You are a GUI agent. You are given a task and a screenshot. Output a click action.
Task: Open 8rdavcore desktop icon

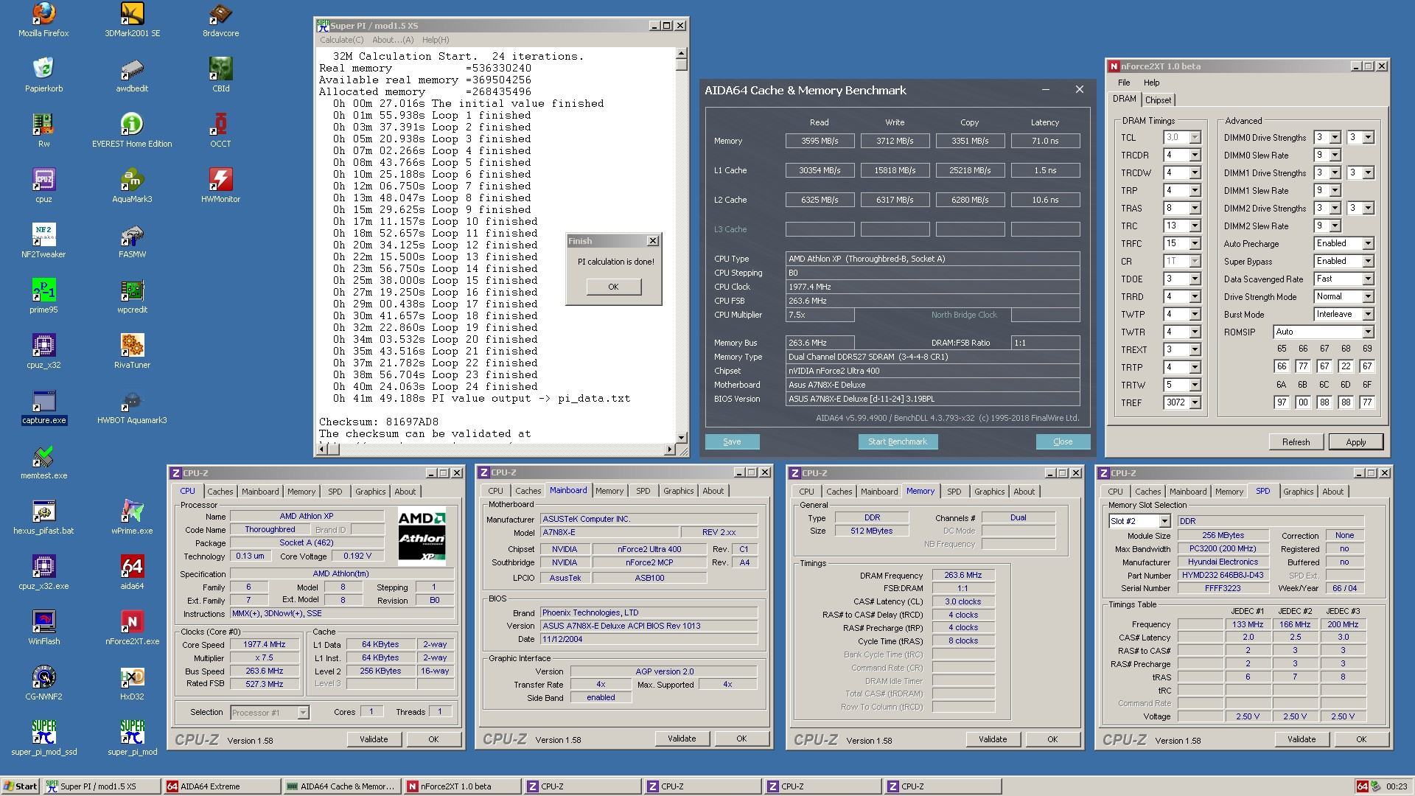coord(220,20)
